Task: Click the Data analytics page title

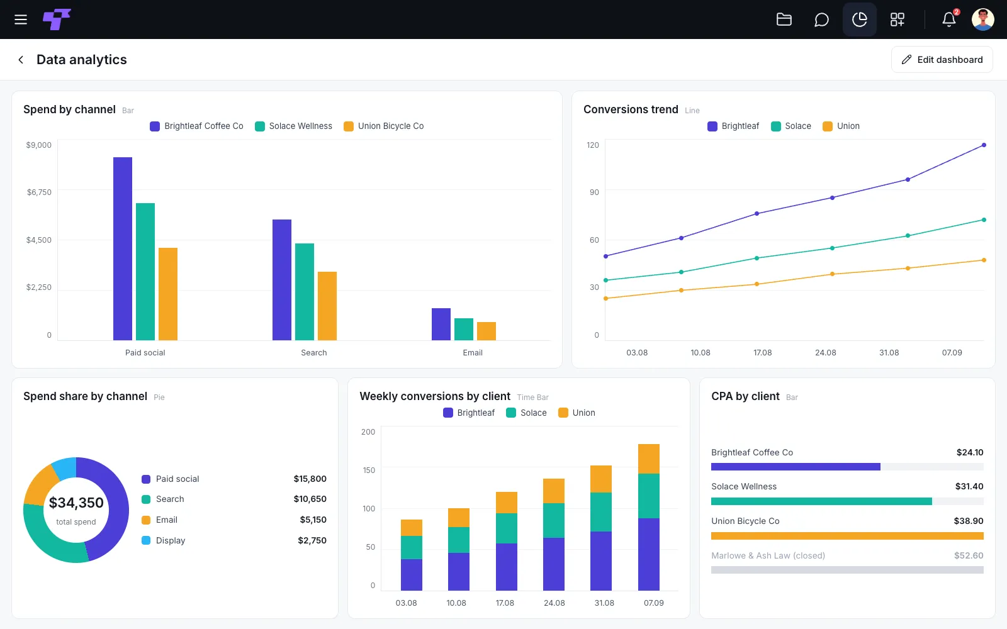Action: coord(82,60)
